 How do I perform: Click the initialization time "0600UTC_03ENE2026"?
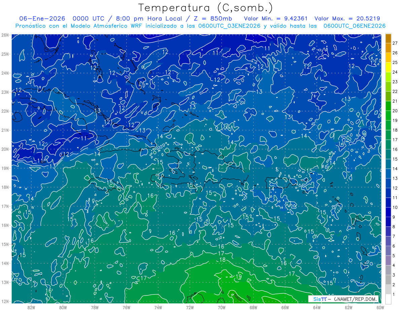click(229, 26)
